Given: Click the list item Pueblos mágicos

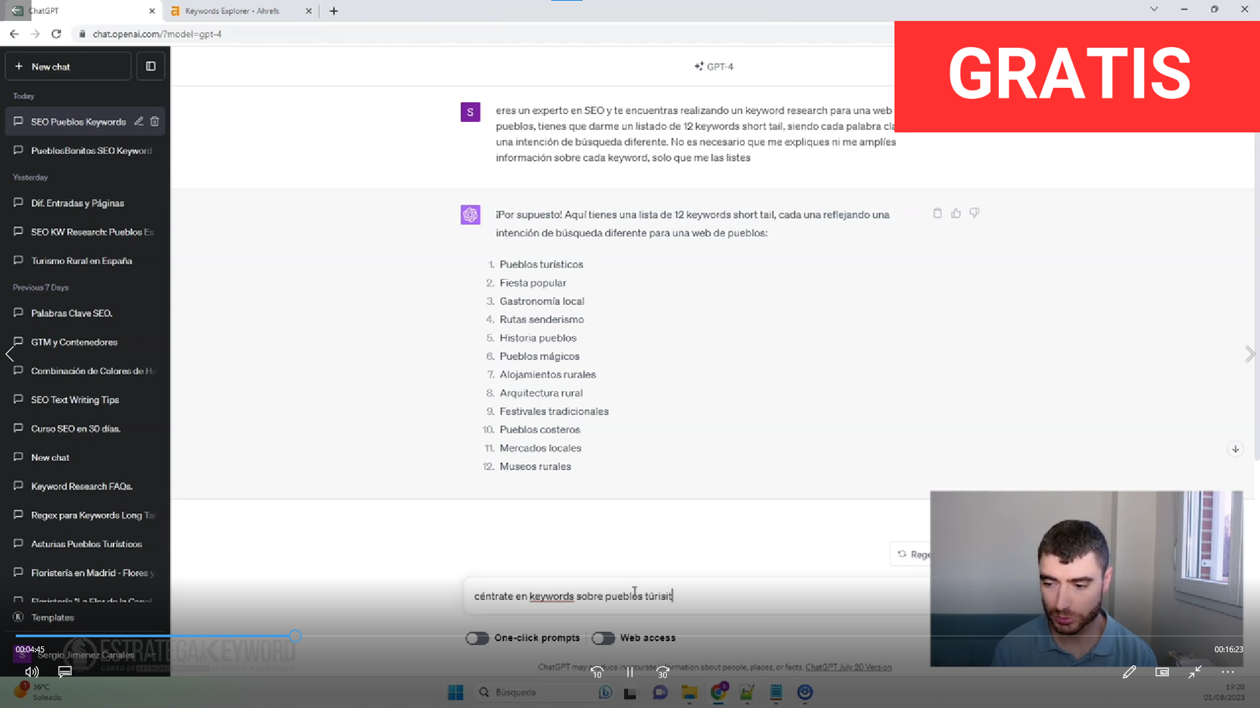Looking at the screenshot, I should (x=539, y=356).
